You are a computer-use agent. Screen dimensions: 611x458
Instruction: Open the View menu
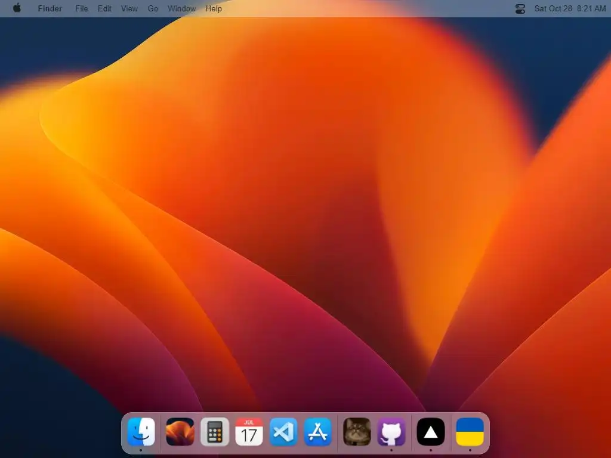[129, 8]
